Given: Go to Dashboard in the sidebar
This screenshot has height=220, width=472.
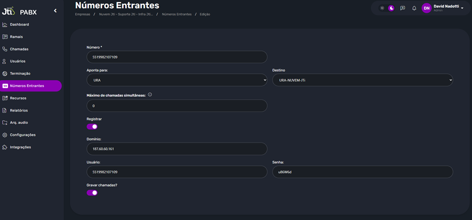Looking at the screenshot, I should [x=19, y=24].
